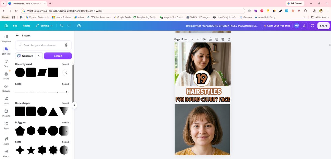Add a new page after Page 12
Screen dimensions: 331x159
coord(229,39)
